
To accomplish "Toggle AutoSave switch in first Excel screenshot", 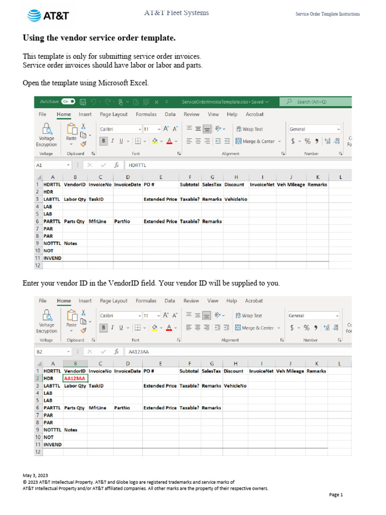I will click(68, 102).
